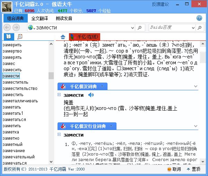
Task: Click the word list scrollbar thumb
Action: [x=51, y=76]
